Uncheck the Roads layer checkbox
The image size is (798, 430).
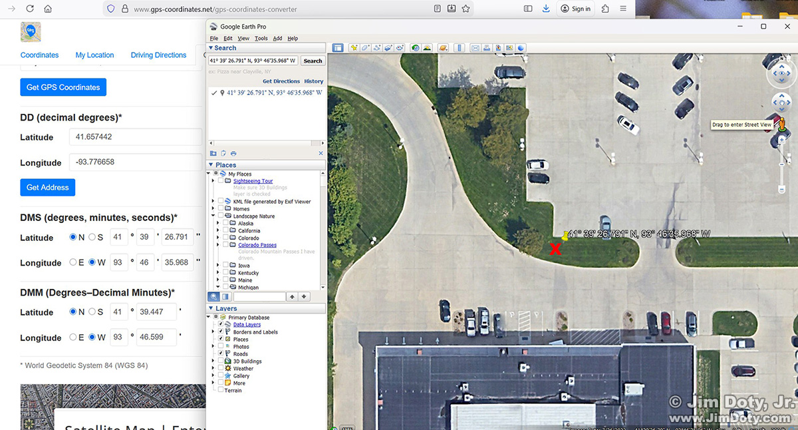[221, 354]
